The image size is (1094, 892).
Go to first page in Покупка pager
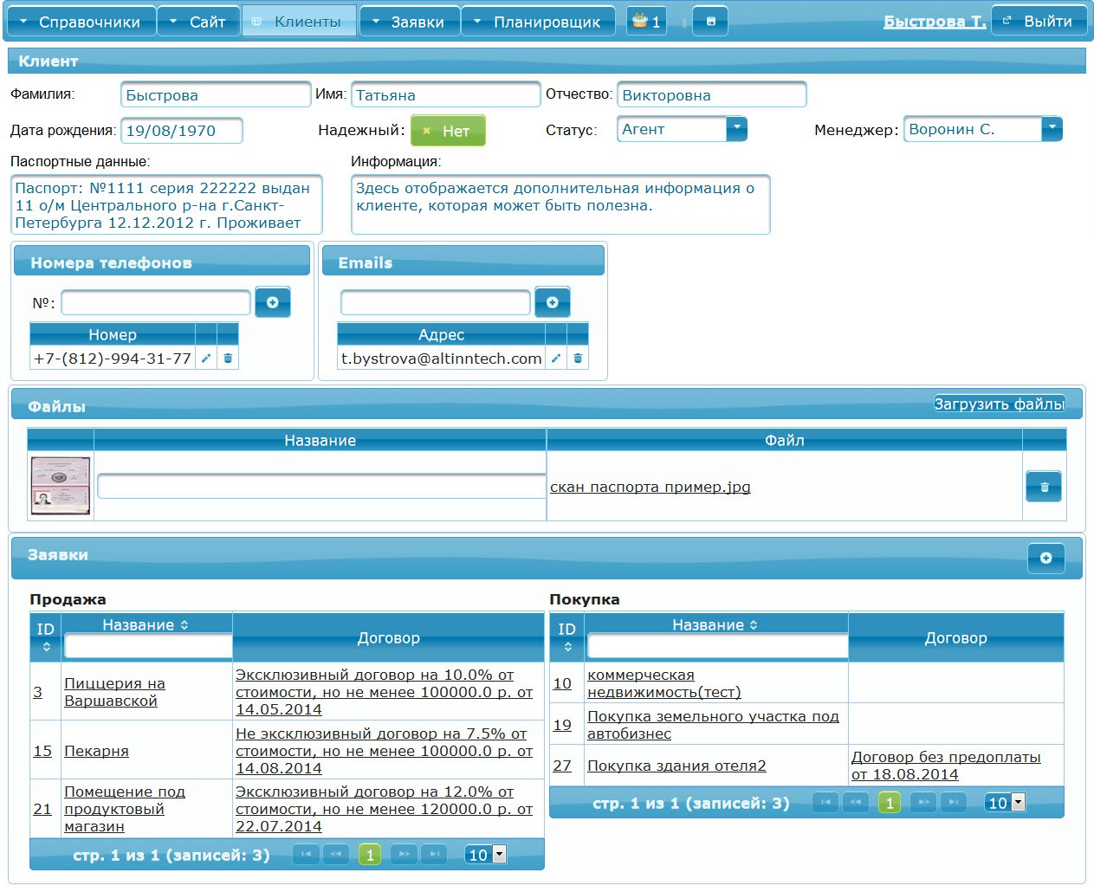click(825, 802)
